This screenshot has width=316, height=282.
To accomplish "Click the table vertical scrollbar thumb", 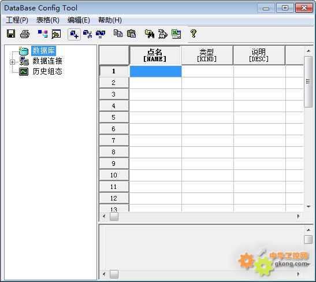I will tap(308, 81).
